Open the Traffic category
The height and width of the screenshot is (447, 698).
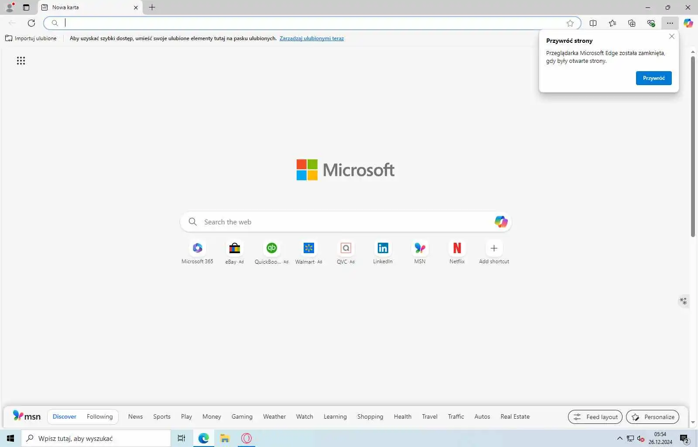(x=456, y=416)
